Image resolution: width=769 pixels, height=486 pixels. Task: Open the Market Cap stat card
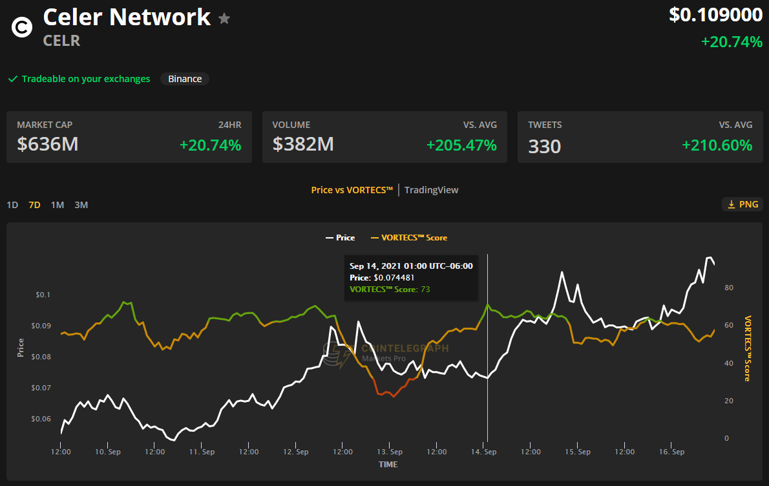(129, 137)
